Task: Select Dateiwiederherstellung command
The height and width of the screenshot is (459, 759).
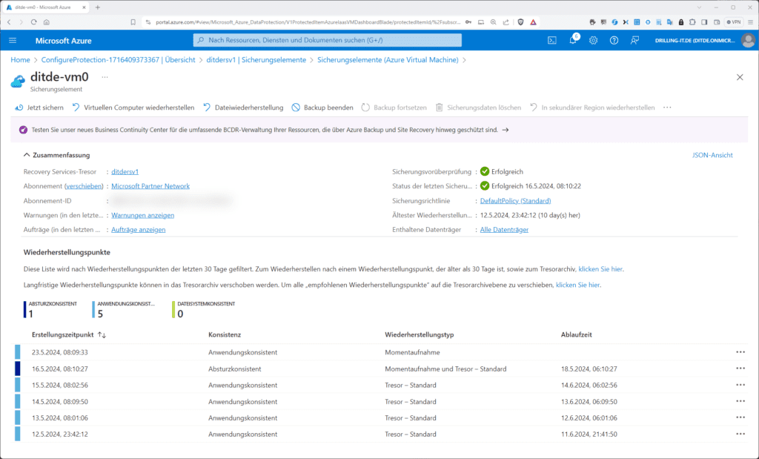Action: pyautogui.click(x=243, y=108)
